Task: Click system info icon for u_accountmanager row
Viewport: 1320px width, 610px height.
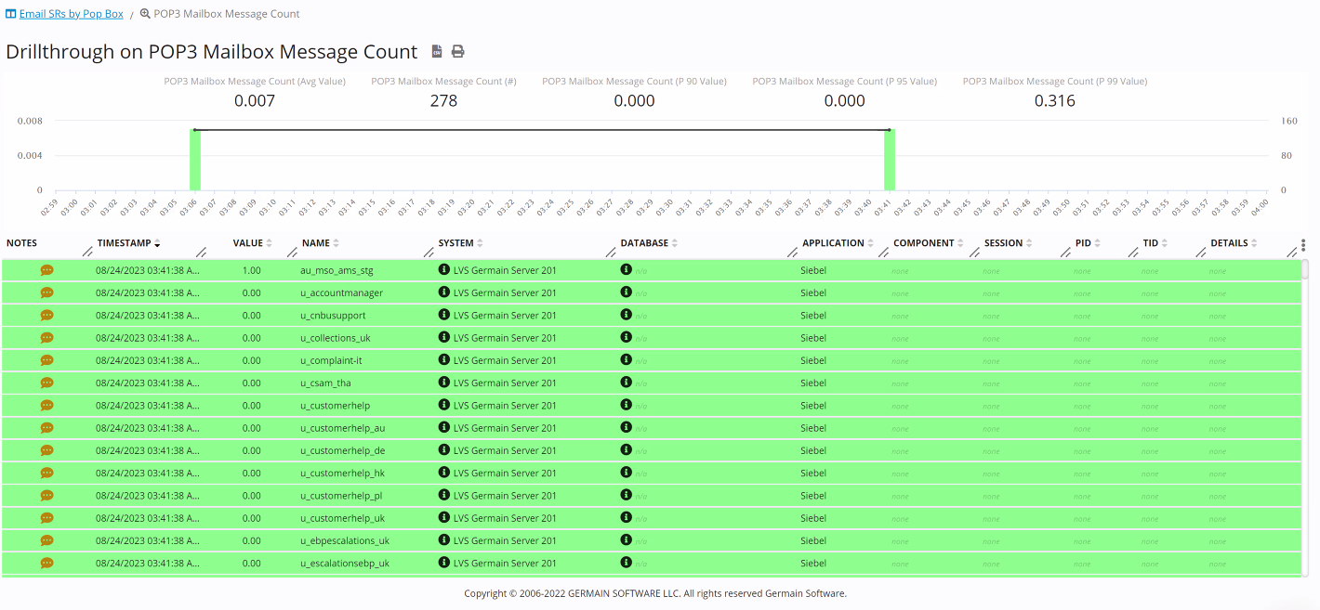Action: coord(444,292)
